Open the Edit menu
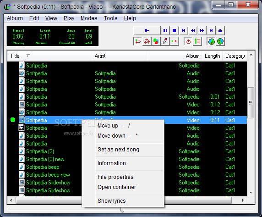The height and width of the screenshot is (217, 262). [34, 18]
